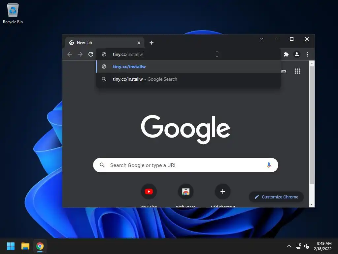The image size is (338, 254).
Task: Click the address bar URL text
Action: 128,54
